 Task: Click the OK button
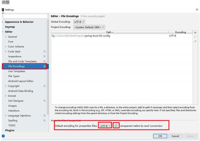click(x=160, y=136)
